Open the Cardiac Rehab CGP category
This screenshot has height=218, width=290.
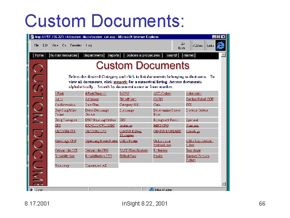(199, 99)
